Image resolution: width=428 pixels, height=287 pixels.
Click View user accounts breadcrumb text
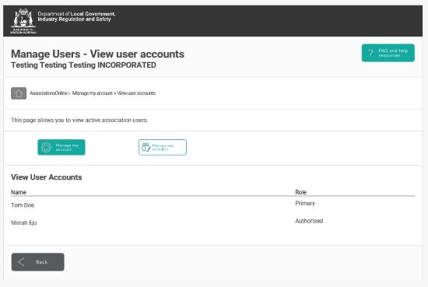[x=136, y=93]
